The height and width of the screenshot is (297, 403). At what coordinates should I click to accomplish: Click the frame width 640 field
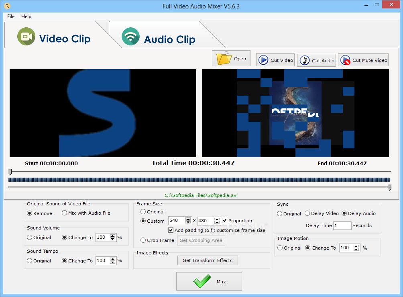pos(177,221)
